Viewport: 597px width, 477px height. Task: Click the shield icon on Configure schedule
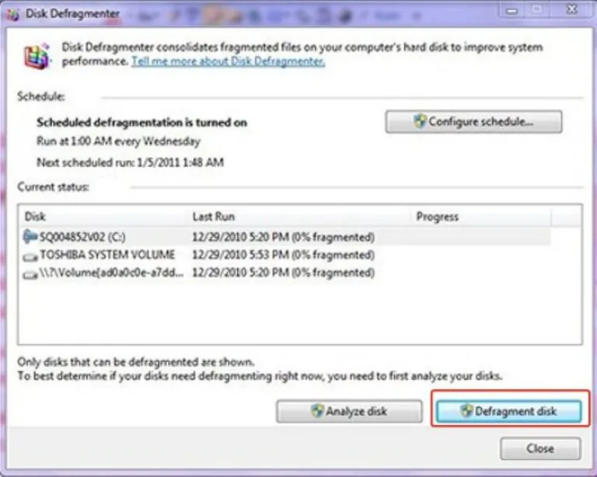pos(420,121)
